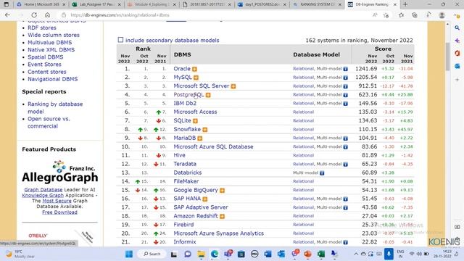Click the browser back arrow

tap(7, 15)
